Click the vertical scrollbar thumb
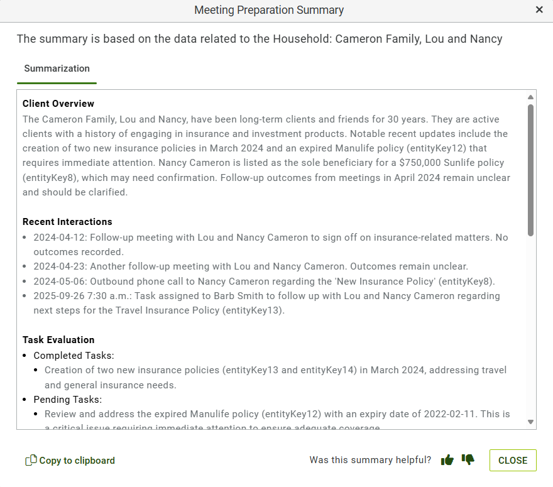 click(x=530, y=170)
